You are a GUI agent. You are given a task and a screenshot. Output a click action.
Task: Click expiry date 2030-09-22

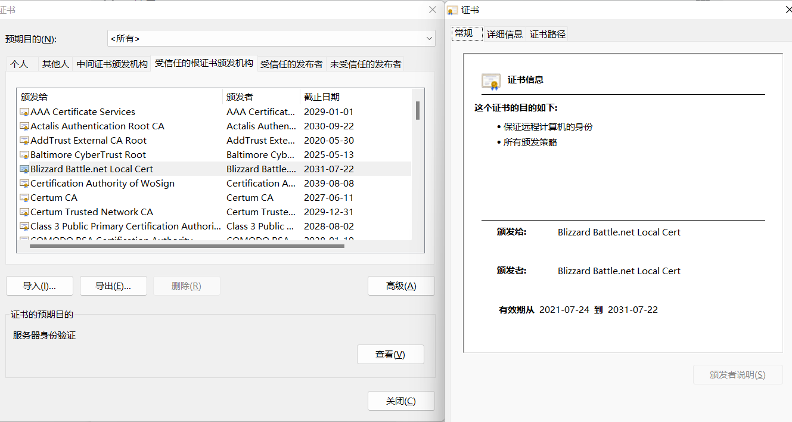(328, 126)
